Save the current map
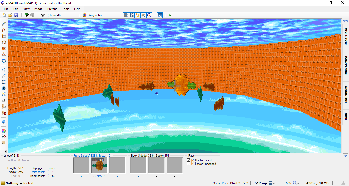Viewport: 349px width, 186px height. tap(16, 15)
